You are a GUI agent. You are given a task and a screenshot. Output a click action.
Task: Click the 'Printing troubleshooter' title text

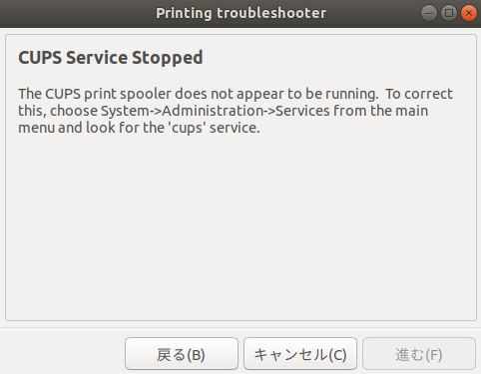pos(240,14)
